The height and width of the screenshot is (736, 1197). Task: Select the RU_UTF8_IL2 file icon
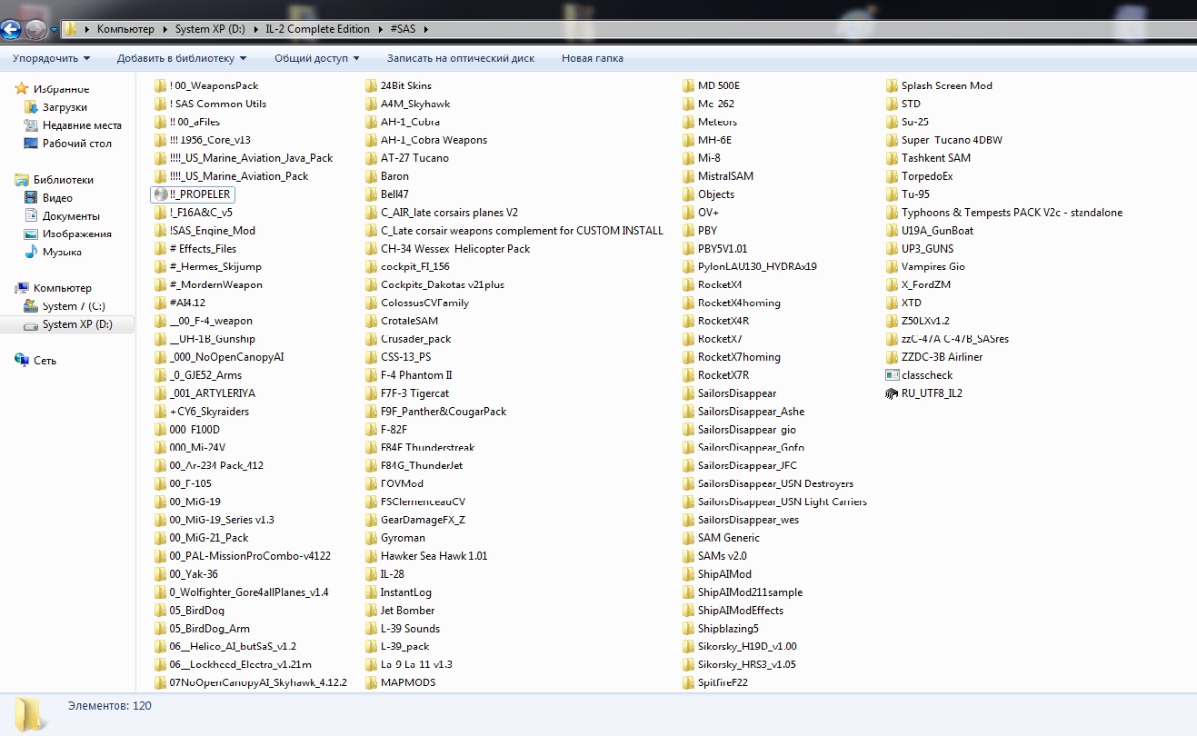[x=893, y=393]
